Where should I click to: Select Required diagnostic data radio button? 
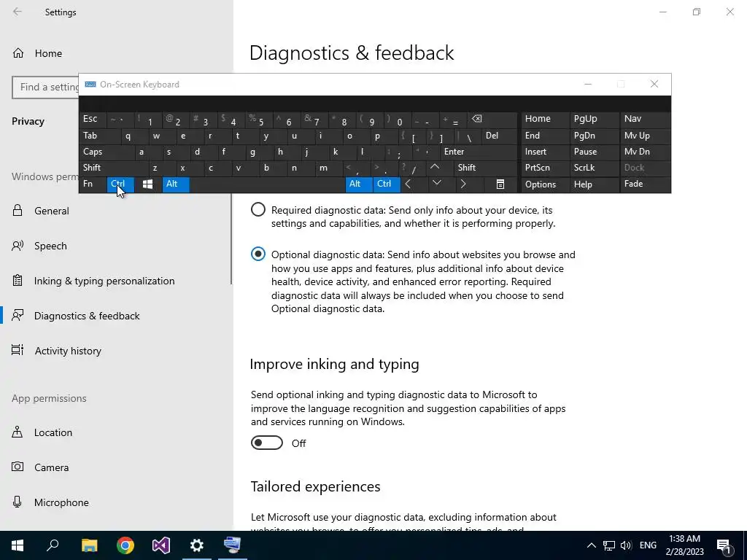[258, 209]
